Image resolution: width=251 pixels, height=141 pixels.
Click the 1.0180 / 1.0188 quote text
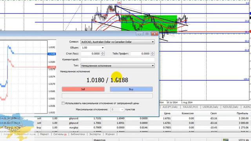[107, 80]
